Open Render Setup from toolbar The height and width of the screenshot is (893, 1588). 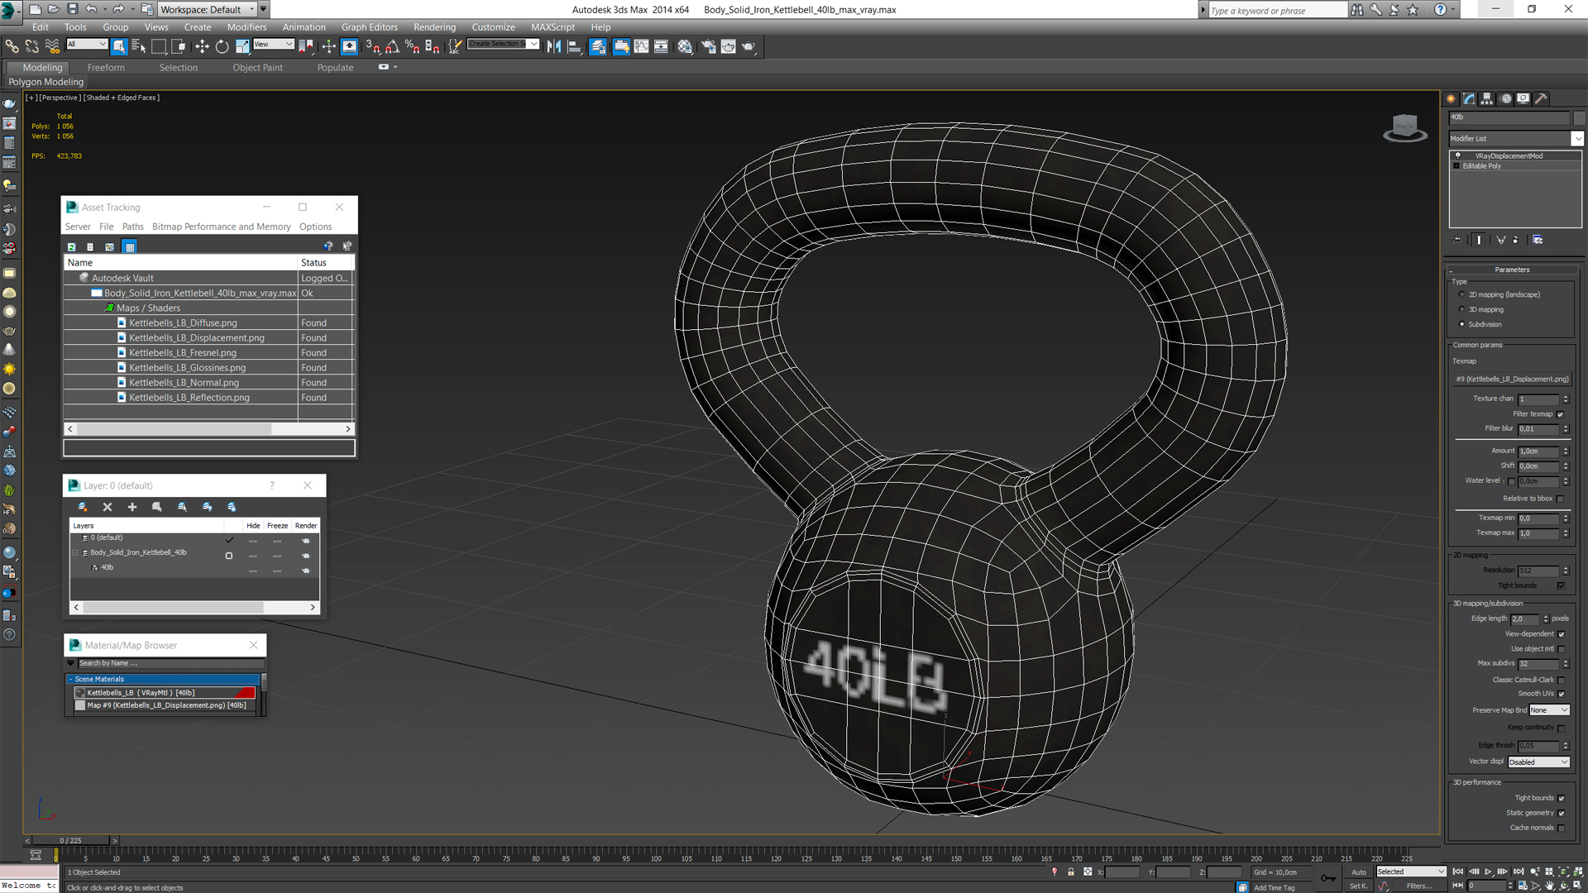[x=708, y=46]
